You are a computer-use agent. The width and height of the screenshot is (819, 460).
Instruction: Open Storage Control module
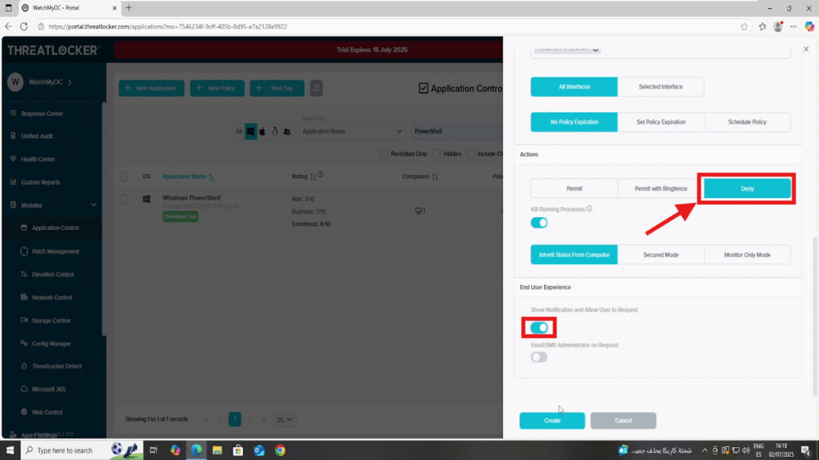(x=50, y=320)
